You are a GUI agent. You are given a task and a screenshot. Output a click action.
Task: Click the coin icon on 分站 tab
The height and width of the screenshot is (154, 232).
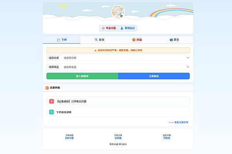pos(134,40)
